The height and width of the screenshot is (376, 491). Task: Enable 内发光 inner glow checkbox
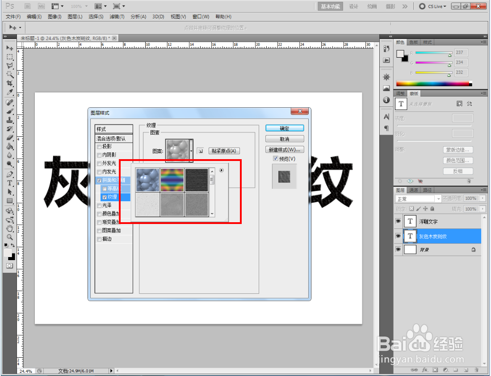point(99,172)
